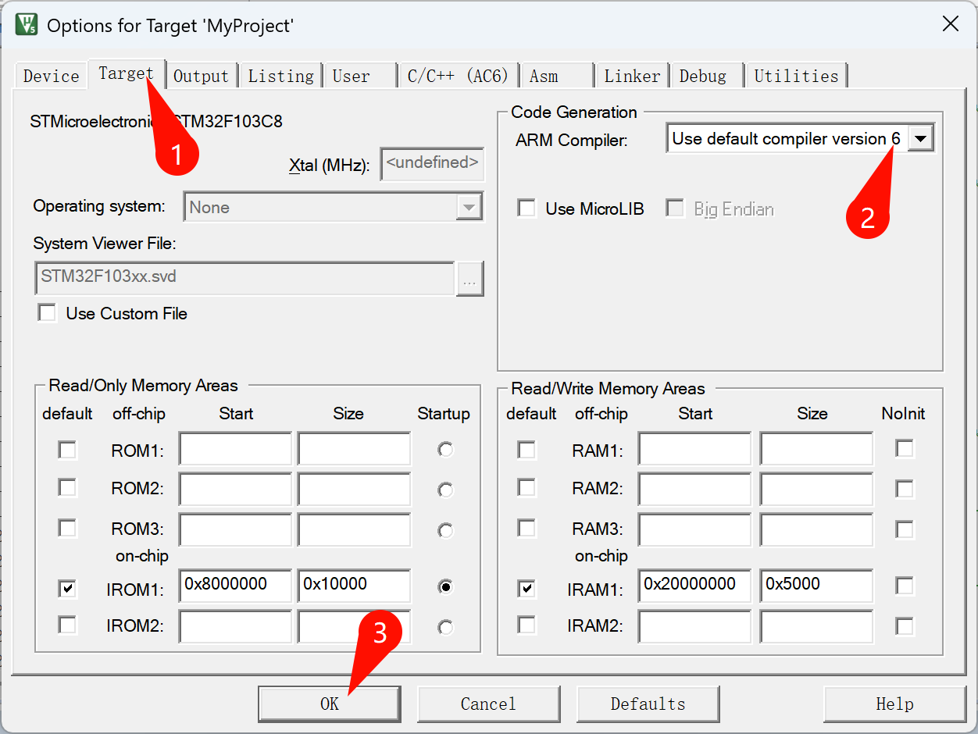
Task: Select the ROM1 Startup radio button
Action: (445, 450)
